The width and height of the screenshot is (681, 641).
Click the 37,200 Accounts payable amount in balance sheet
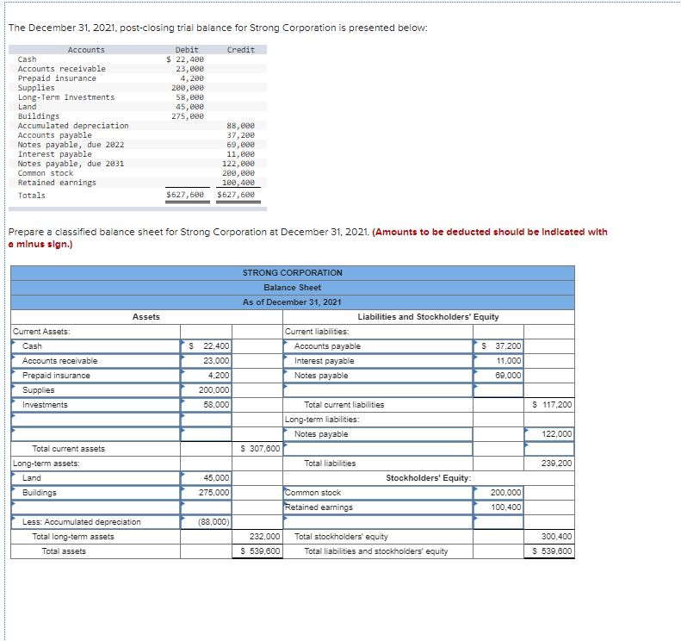(x=498, y=346)
